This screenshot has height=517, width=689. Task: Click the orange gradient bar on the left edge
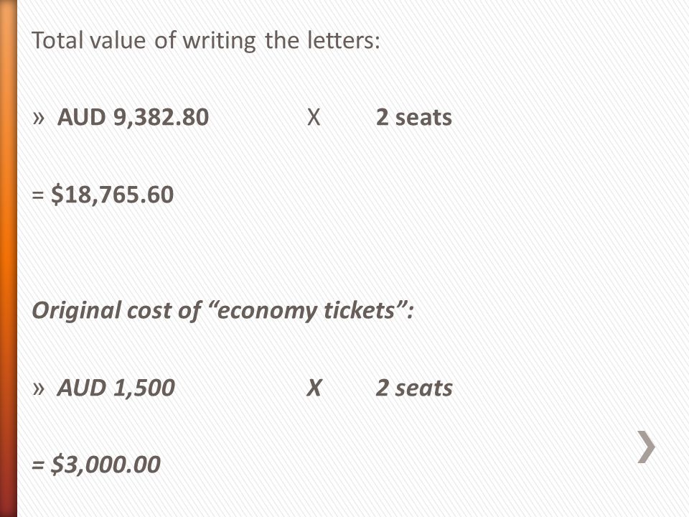coord(9,258)
